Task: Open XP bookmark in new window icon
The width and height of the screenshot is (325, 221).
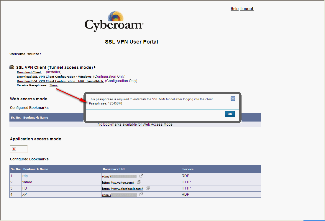Action: click(141, 194)
